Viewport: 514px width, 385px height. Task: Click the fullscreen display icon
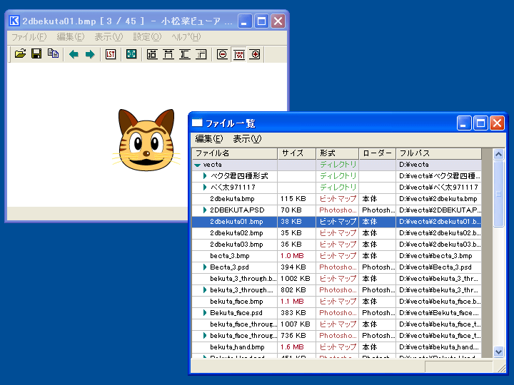(131, 54)
